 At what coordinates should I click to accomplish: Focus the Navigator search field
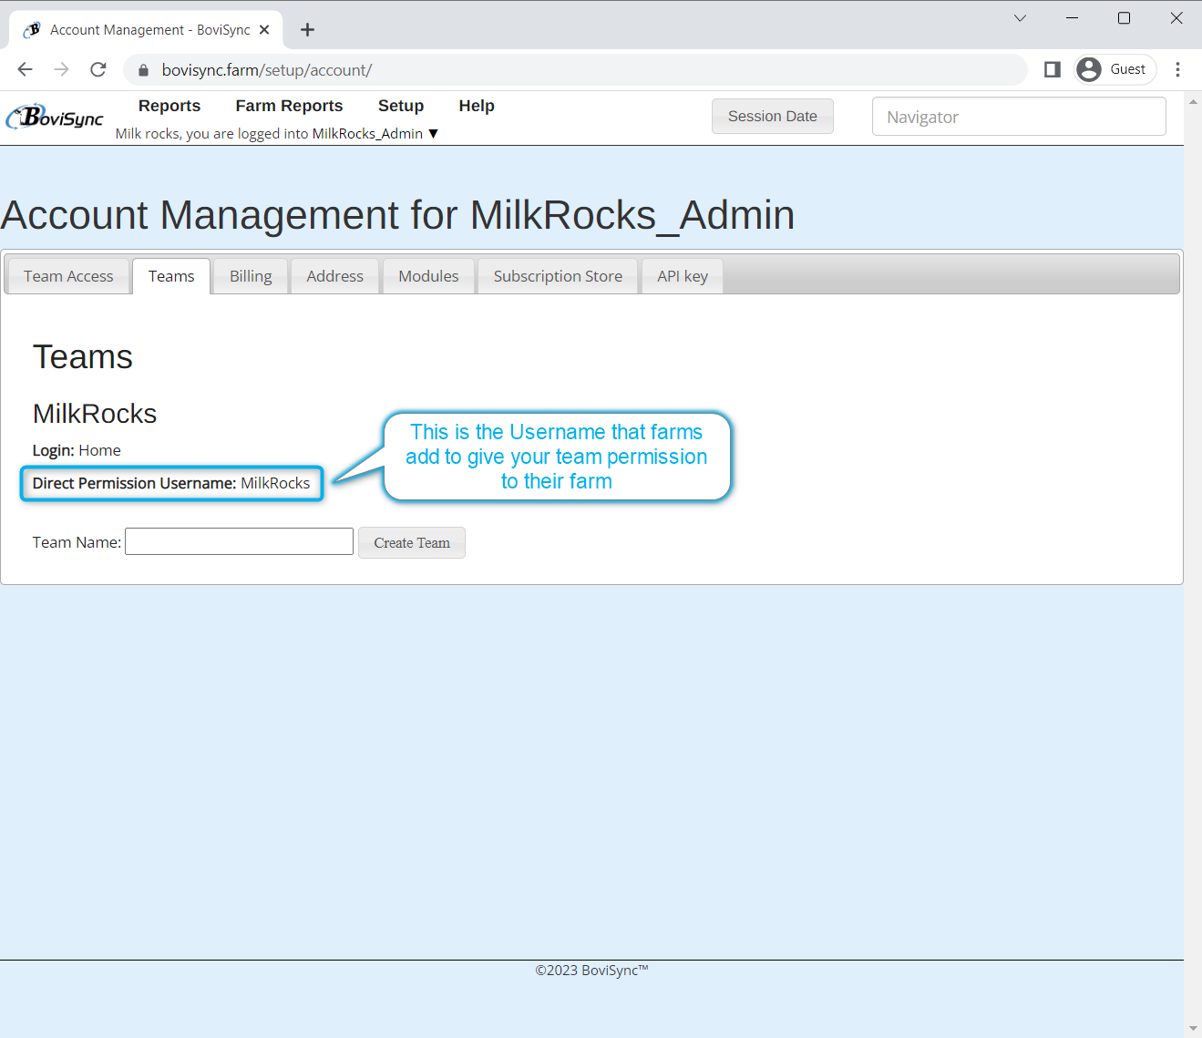coord(1019,117)
